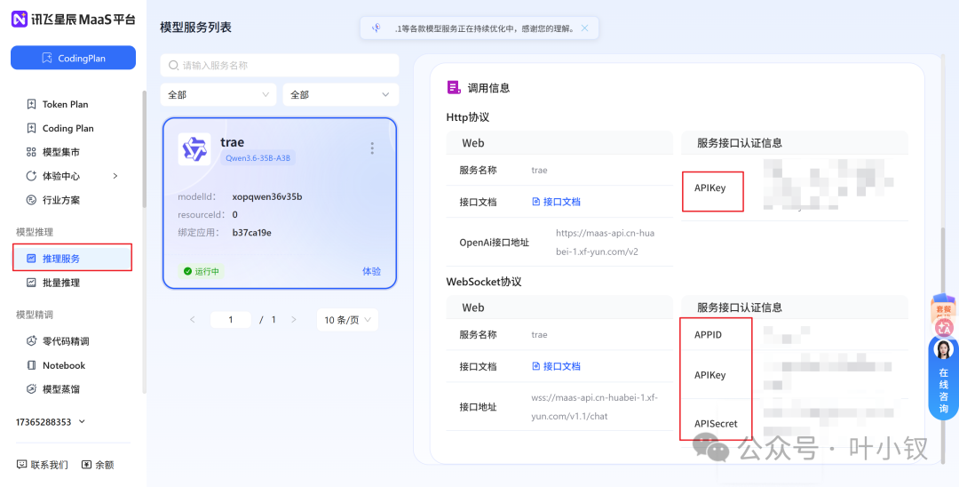This screenshot has height=487, width=959.
Task: Go to previous page arrow
Action: [193, 319]
